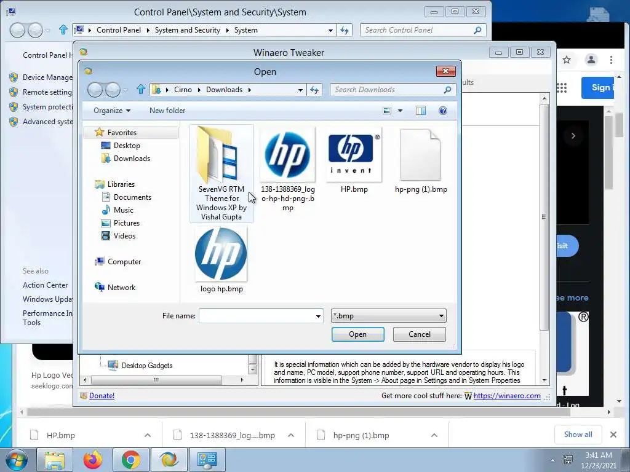Click the Open button
Viewport: 630px width, 472px height.
click(357, 334)
